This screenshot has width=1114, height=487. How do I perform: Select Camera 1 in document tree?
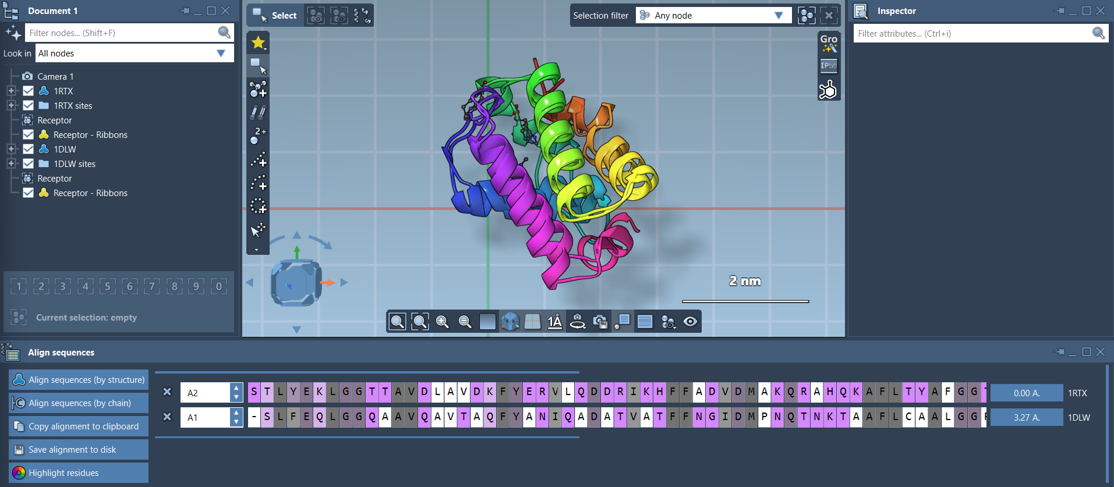click(55, 76)
